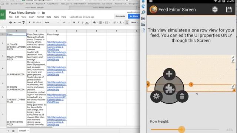Click the clapperboard icon in emulator side toolbar
This screenshot has height=133, width=237.
(143, 24)
